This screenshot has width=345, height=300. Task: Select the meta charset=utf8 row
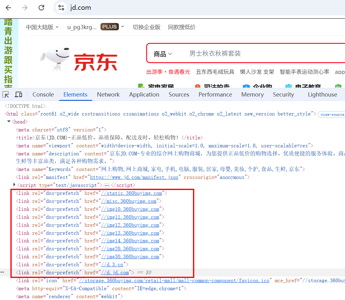pyautogui.click(x=61, y=130)
